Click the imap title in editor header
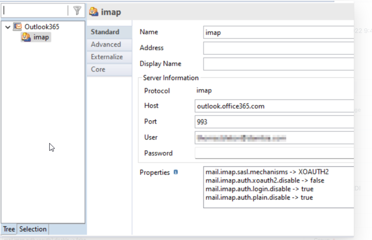Screen dimensions: 372x240 point(111,12)
